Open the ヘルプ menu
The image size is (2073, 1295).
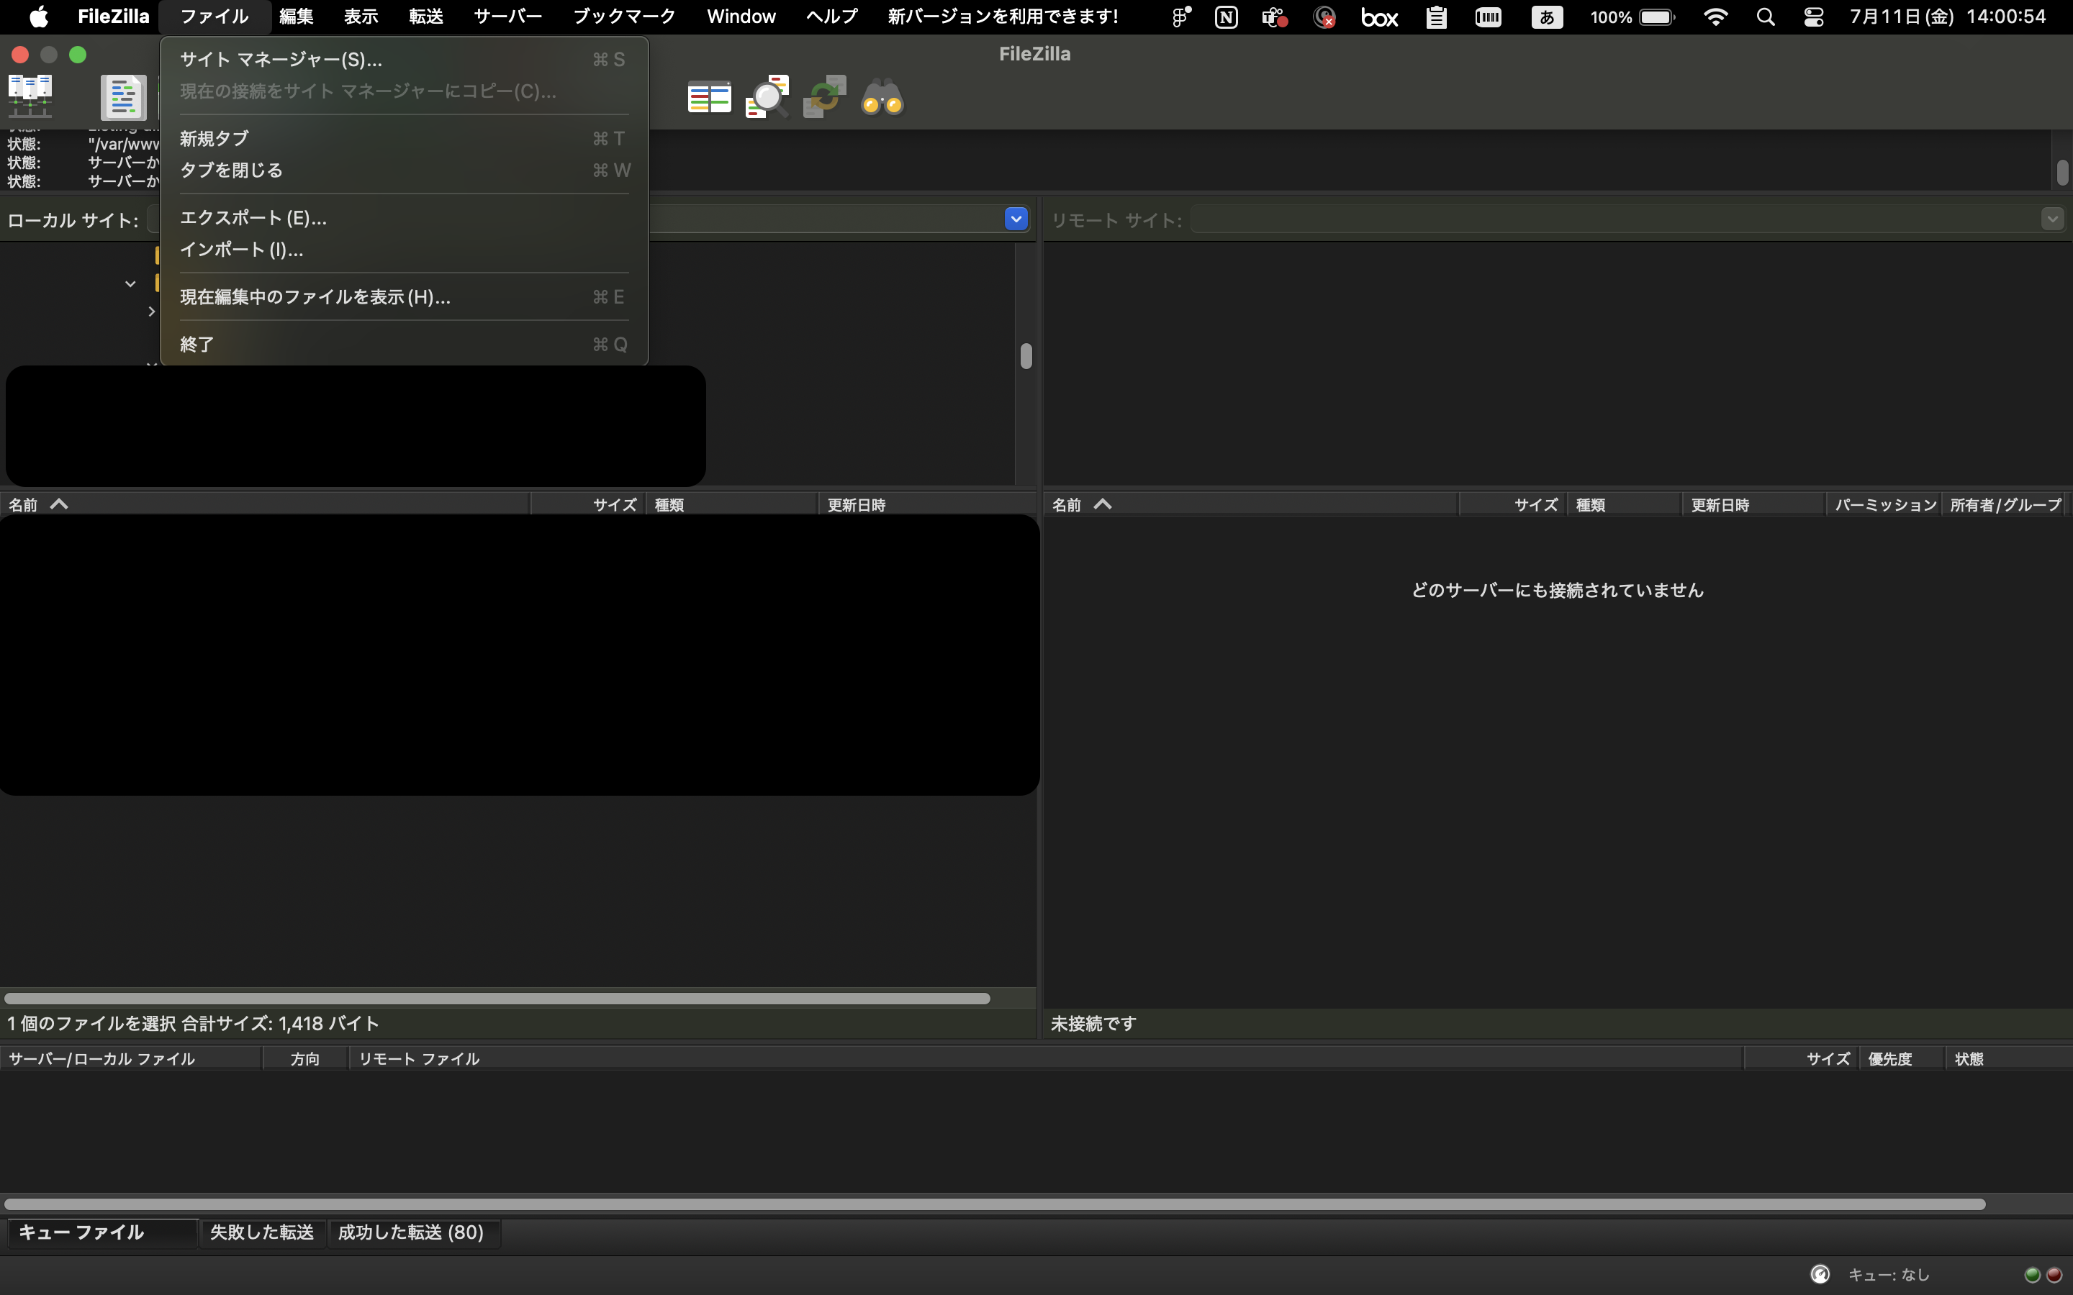click(832, 17)
